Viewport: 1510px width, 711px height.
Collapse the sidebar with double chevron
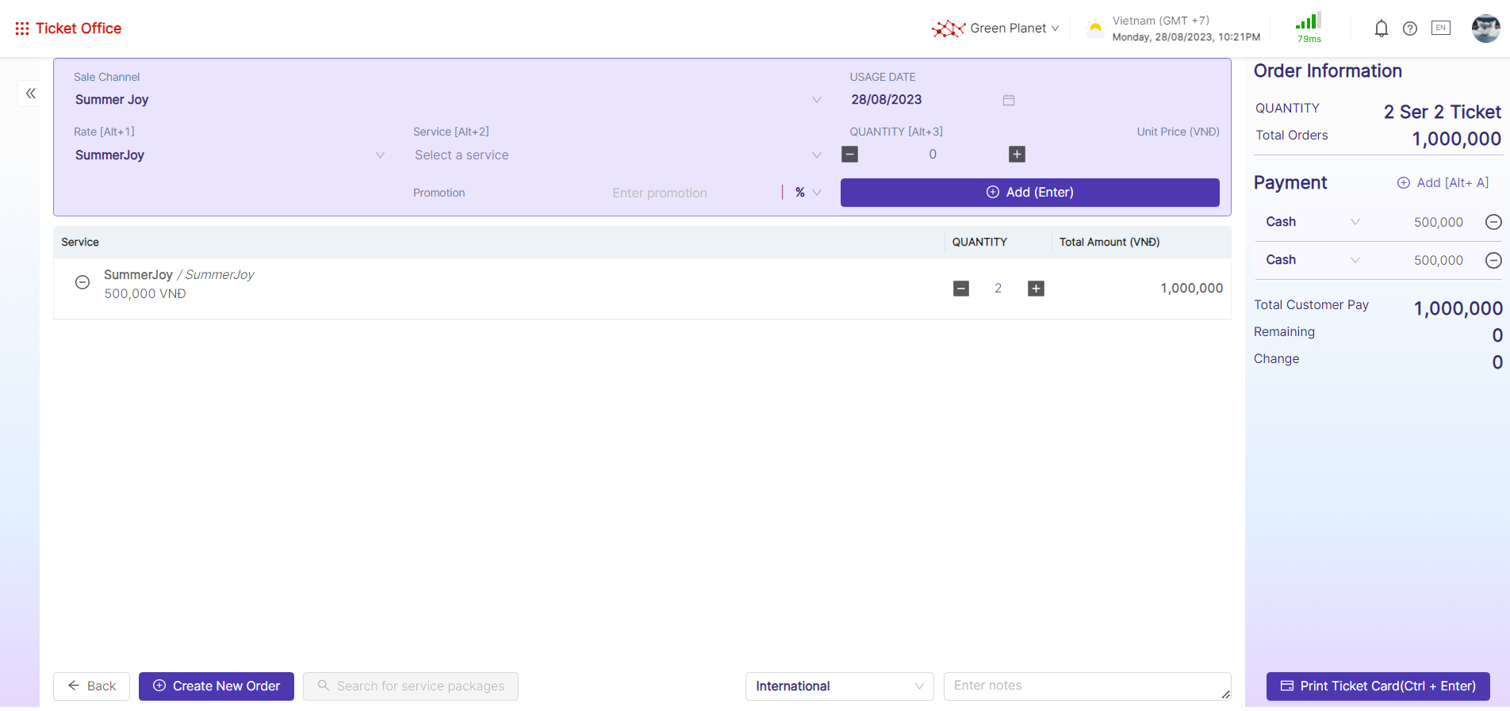tap(30, 94)
